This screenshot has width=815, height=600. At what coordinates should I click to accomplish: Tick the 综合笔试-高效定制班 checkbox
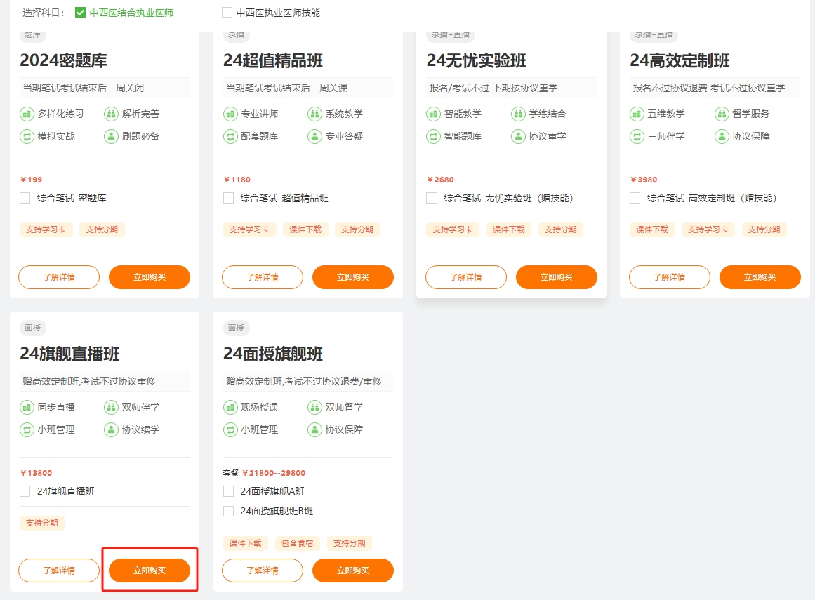click(635, 198)
